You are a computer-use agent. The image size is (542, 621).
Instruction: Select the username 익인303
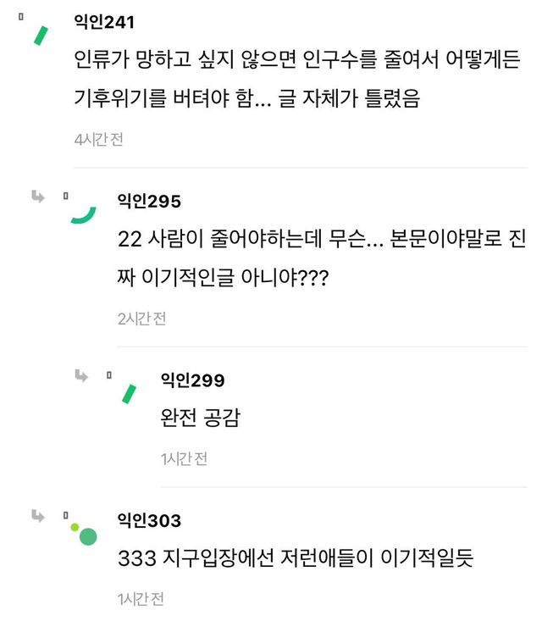click(149, 520)
